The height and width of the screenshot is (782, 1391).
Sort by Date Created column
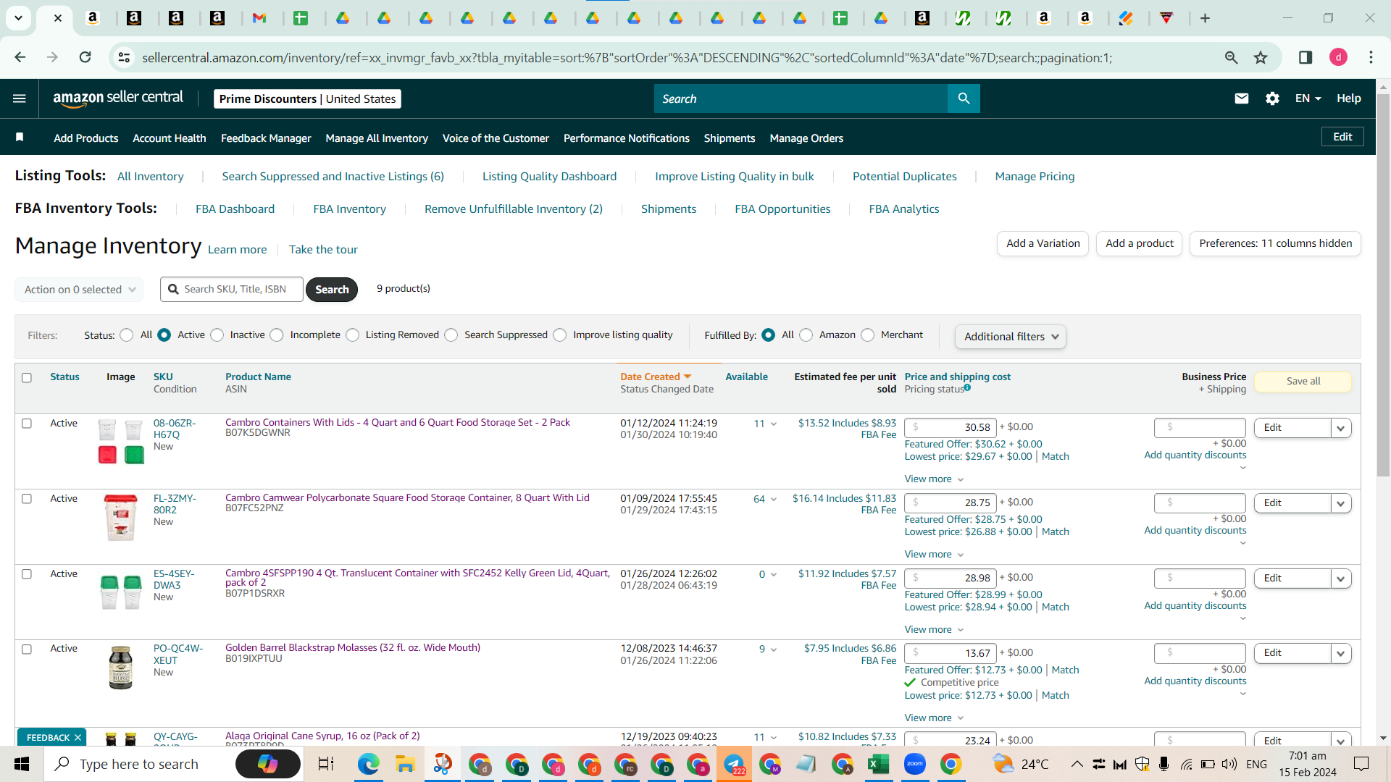[656, 377]
